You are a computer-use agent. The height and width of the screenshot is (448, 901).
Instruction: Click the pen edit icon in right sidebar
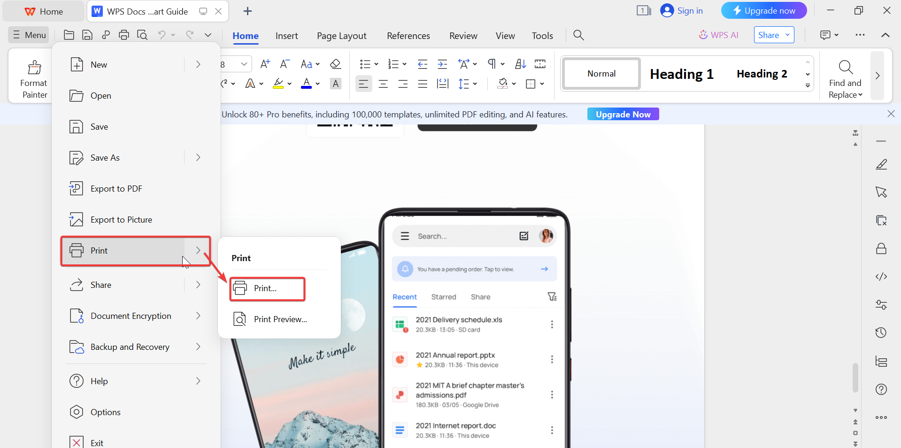point(881,164)
